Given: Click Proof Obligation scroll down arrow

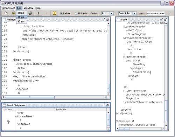Looking at the screenshot, I should click(x=108, y=129).
